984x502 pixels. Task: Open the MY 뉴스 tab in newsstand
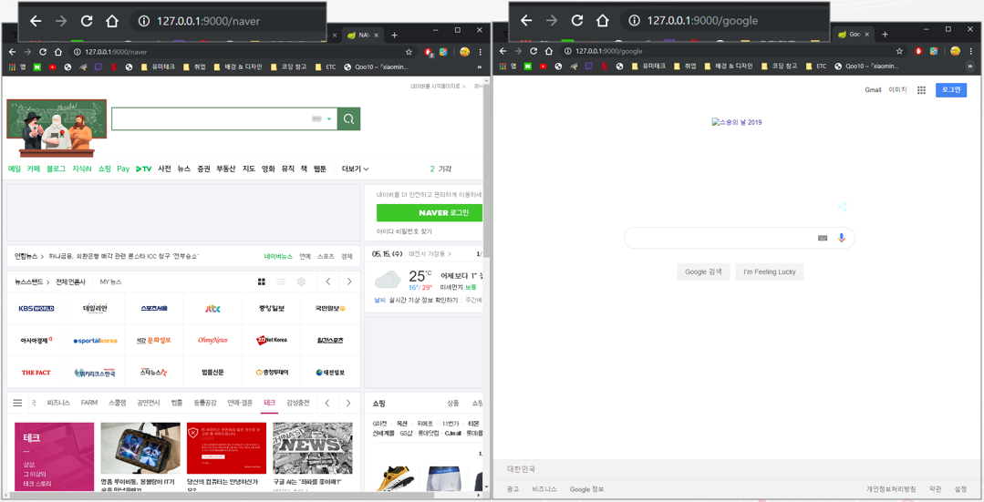point(110,282)
